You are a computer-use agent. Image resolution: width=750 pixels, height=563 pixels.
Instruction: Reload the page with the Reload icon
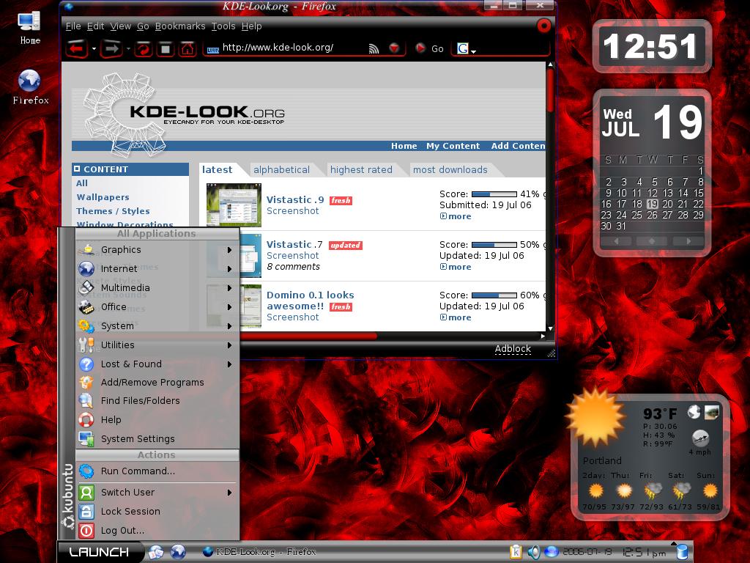[143, 48]
